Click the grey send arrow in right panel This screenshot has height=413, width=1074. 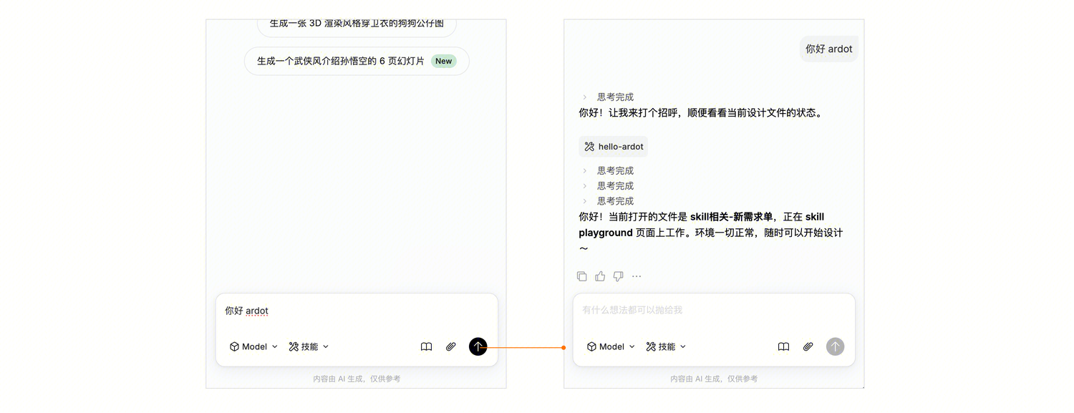point(835,346)
